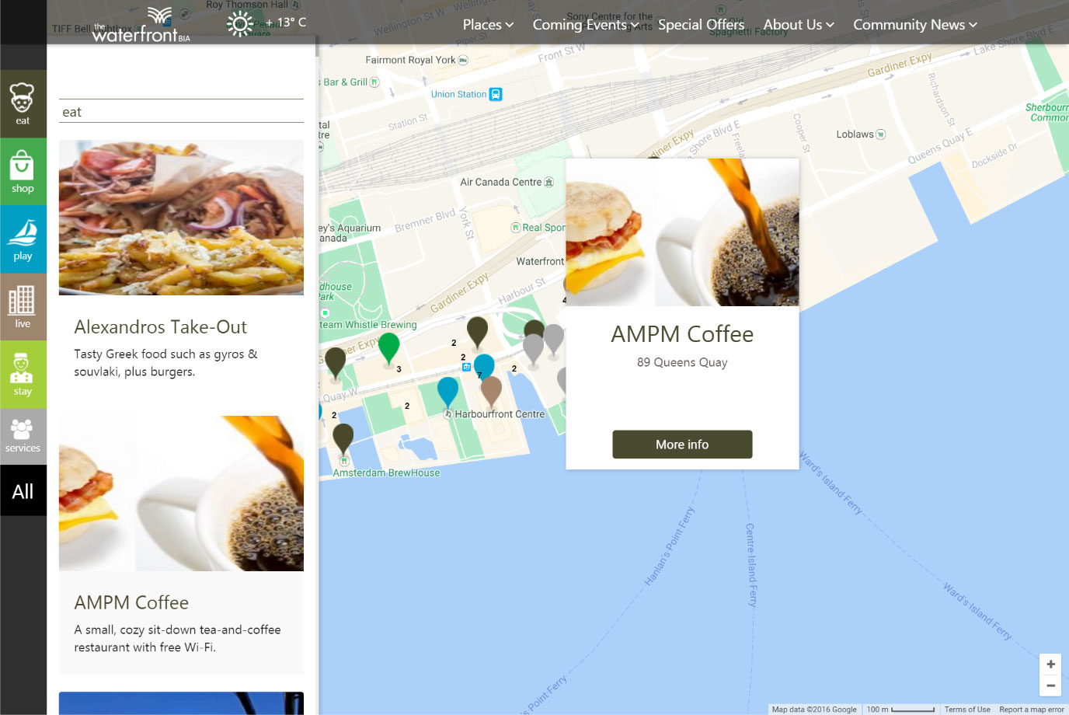Select the live building category

pos(23,307)
